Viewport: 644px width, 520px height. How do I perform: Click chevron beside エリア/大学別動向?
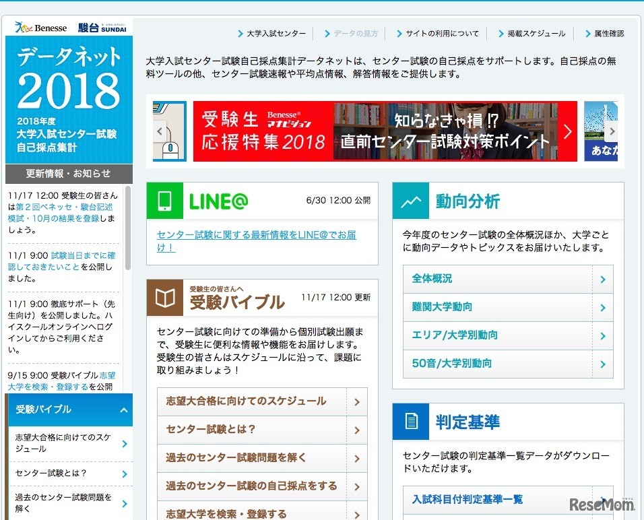pos(602,336)
